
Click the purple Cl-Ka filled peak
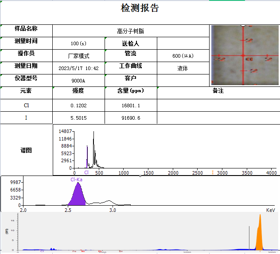[78, 195]
